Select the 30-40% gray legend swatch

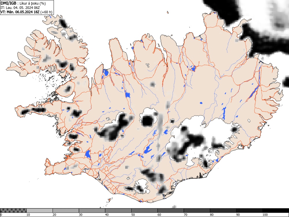click(x=92, y=211)
